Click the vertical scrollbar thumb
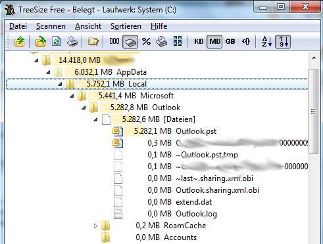Image resolution: width=323 pixels, height=244 pixels. pos(314,112)
